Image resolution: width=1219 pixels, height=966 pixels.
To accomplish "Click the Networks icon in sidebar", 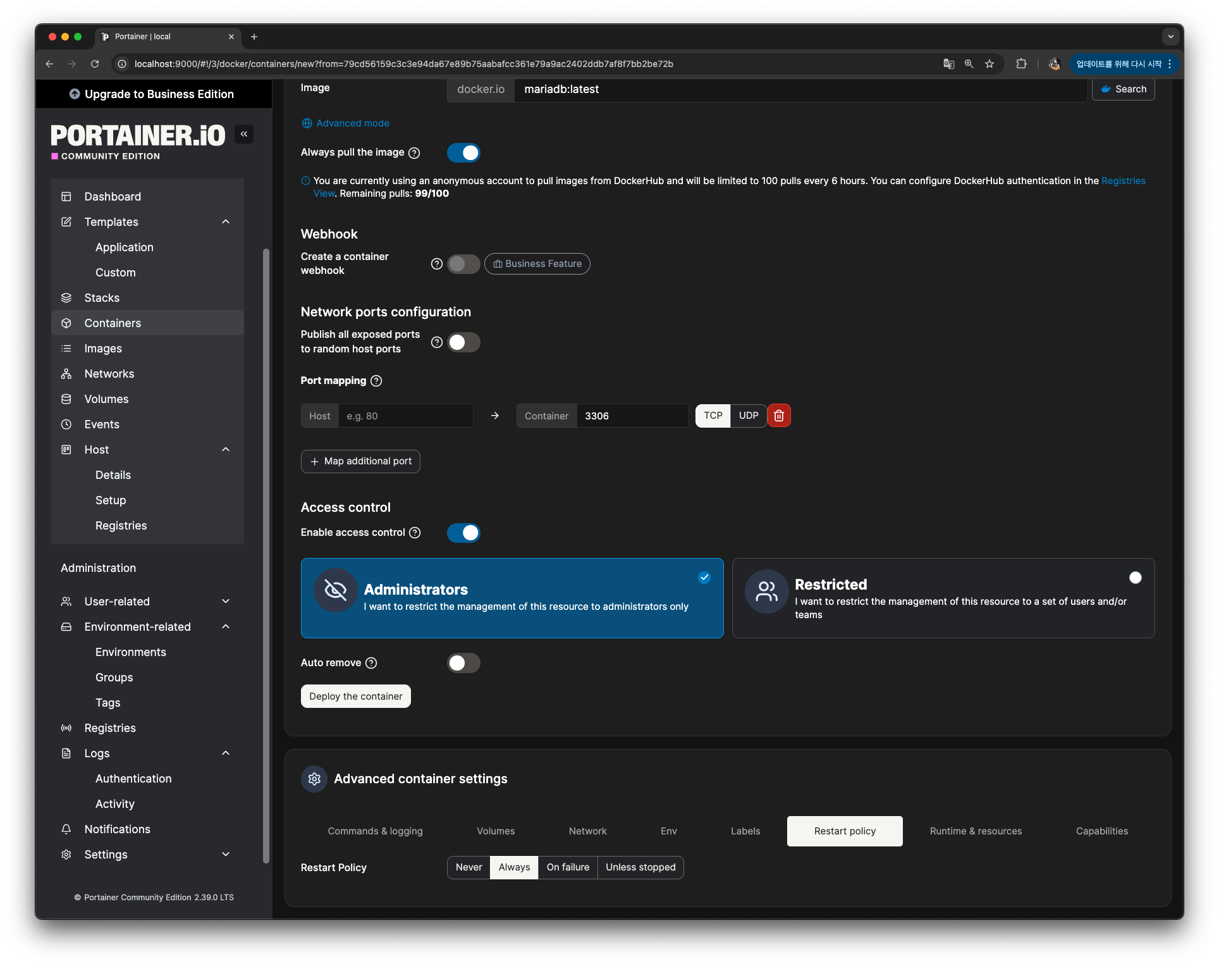I will click(x=66, y=374).
